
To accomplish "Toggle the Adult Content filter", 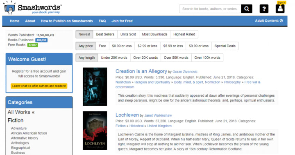I will pyautogui.click(x=269, y=21).
